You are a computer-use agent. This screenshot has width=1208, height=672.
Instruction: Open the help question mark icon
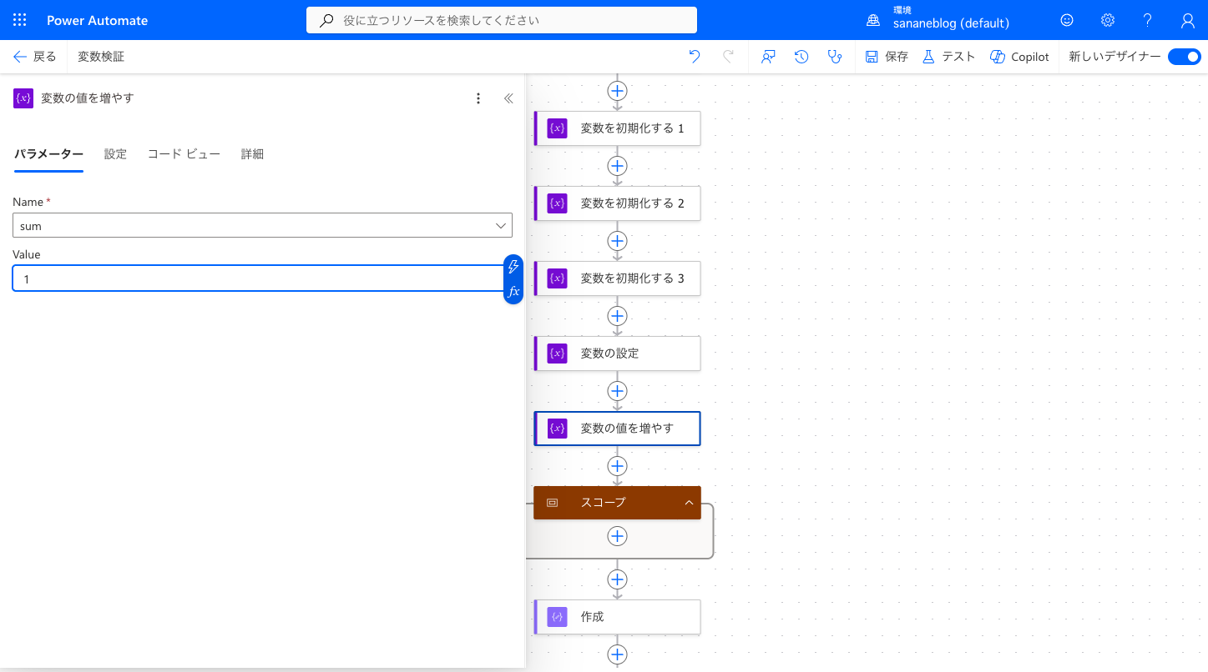[1148, 20]
